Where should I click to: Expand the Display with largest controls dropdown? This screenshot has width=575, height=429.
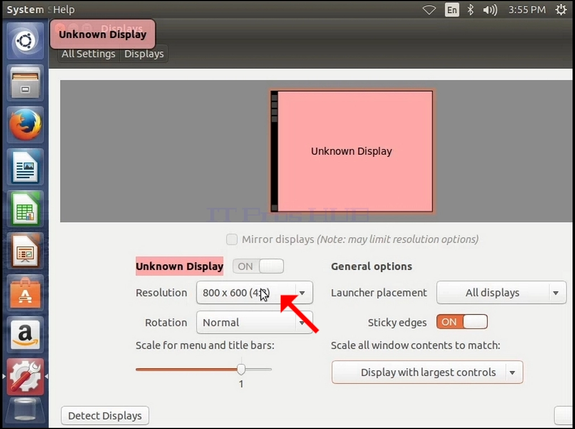427,372
